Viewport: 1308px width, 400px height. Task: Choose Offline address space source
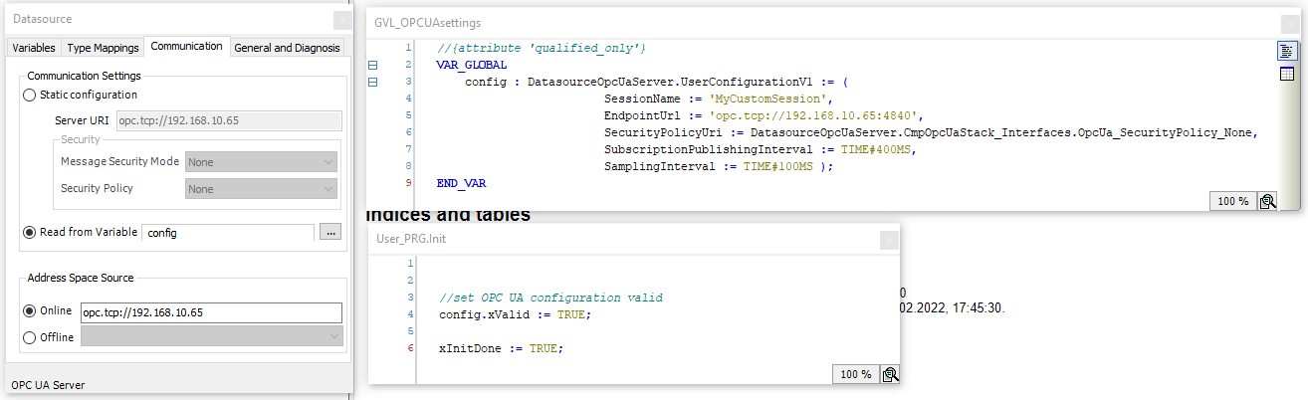pos(29,337)
